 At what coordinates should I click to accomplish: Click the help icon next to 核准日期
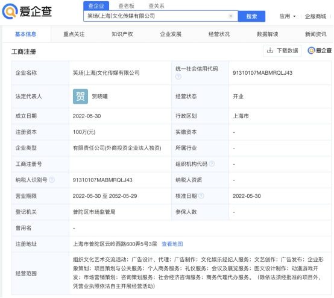201,195
